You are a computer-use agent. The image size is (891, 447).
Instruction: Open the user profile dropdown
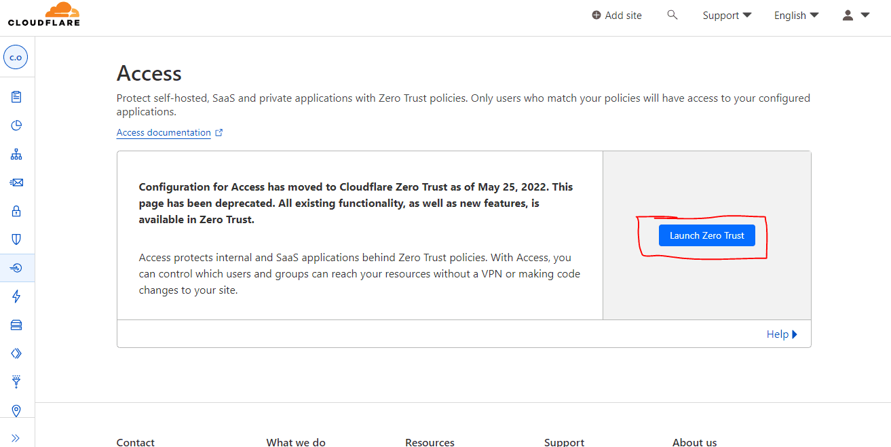pyautogui.click(x=856, y=15)
